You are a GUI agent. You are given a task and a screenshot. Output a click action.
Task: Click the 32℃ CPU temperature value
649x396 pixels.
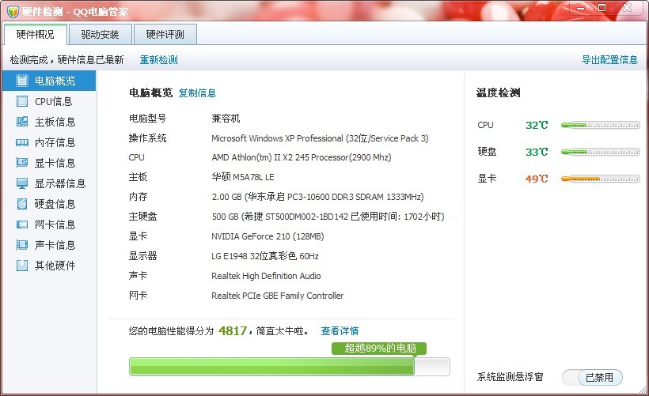point(537,125)
